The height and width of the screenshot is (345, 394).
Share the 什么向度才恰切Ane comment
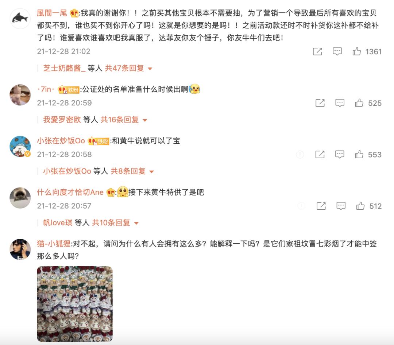(321, 206)
